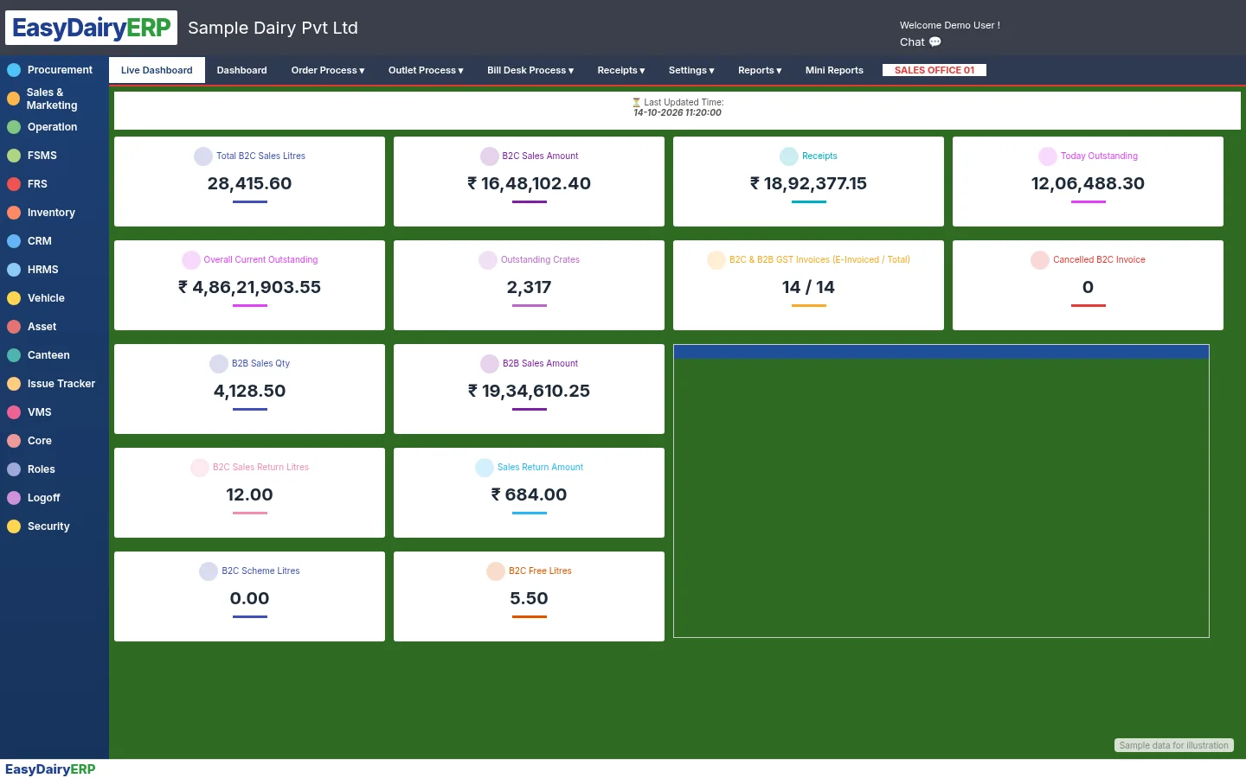Click the Receipts card icon
Image resolution: width=1246 pixels, height=778 pixels.
[x=789, y=156]
